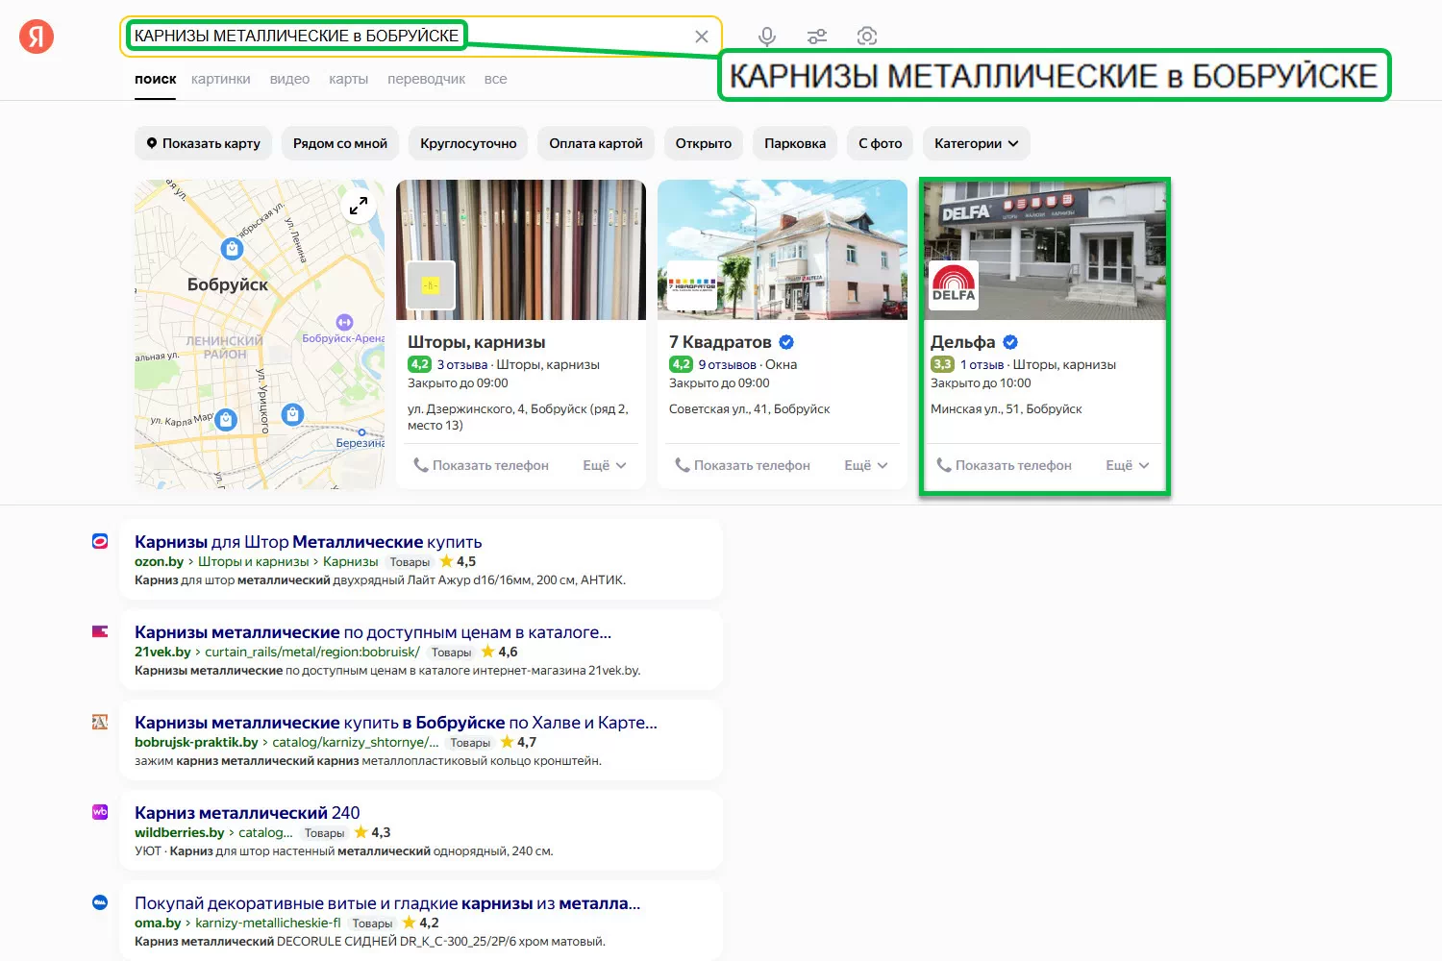
Task: Toggle the Круглосуточно filter
Action: tap(468, 143)
